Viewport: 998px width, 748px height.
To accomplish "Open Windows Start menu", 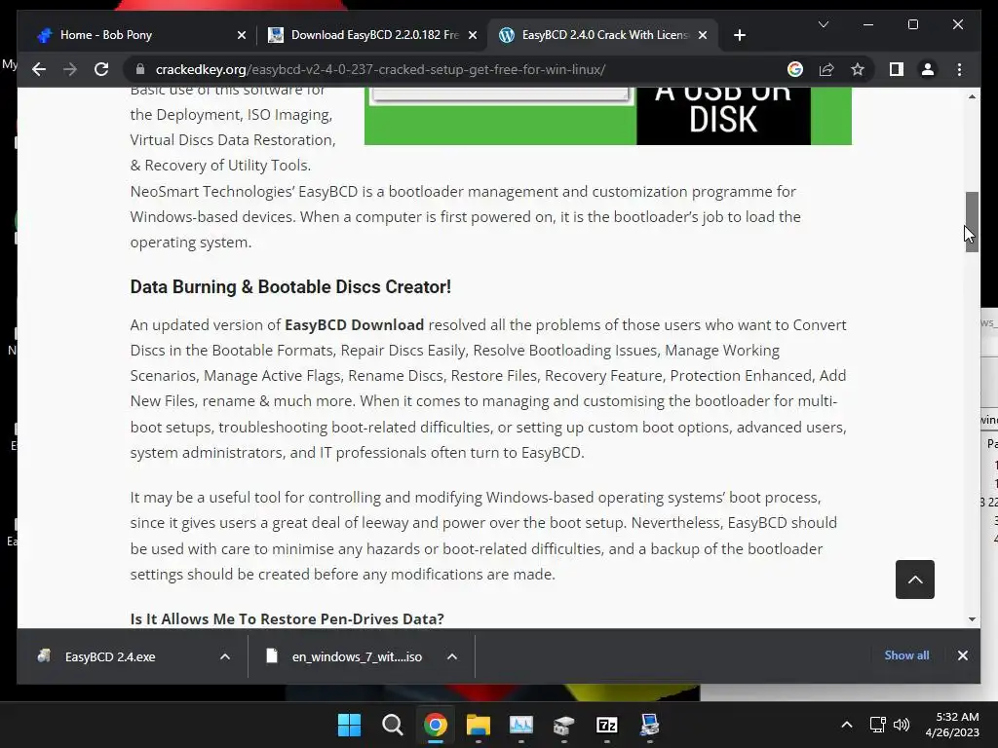I will point(349,725).
